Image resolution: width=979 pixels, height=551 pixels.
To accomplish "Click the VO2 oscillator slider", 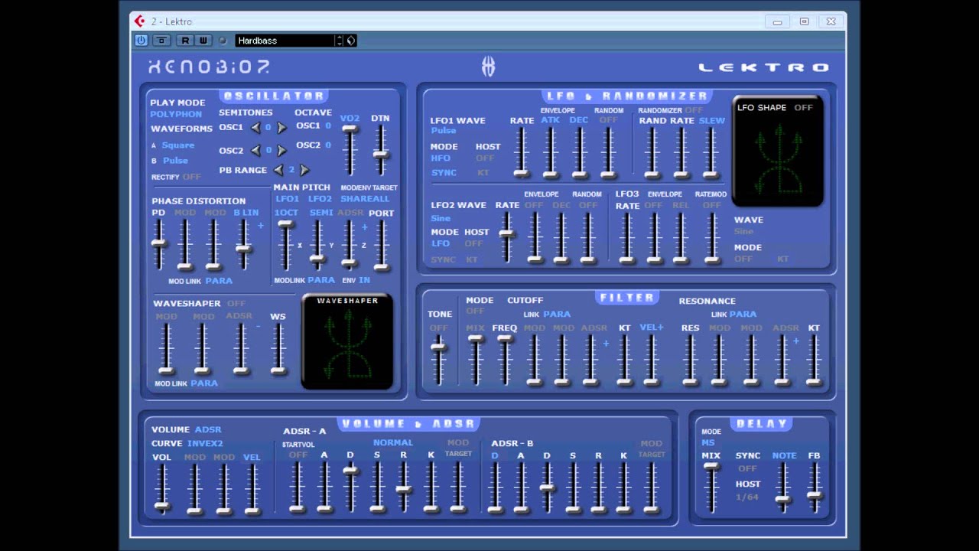I will (350, 149).
